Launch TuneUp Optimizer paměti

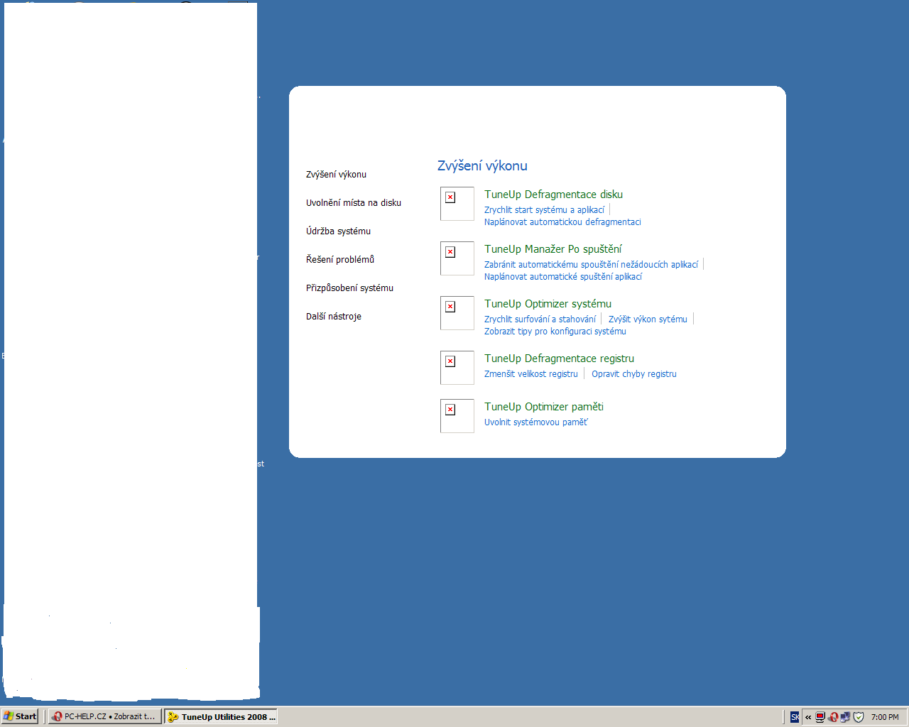(544, 407)
